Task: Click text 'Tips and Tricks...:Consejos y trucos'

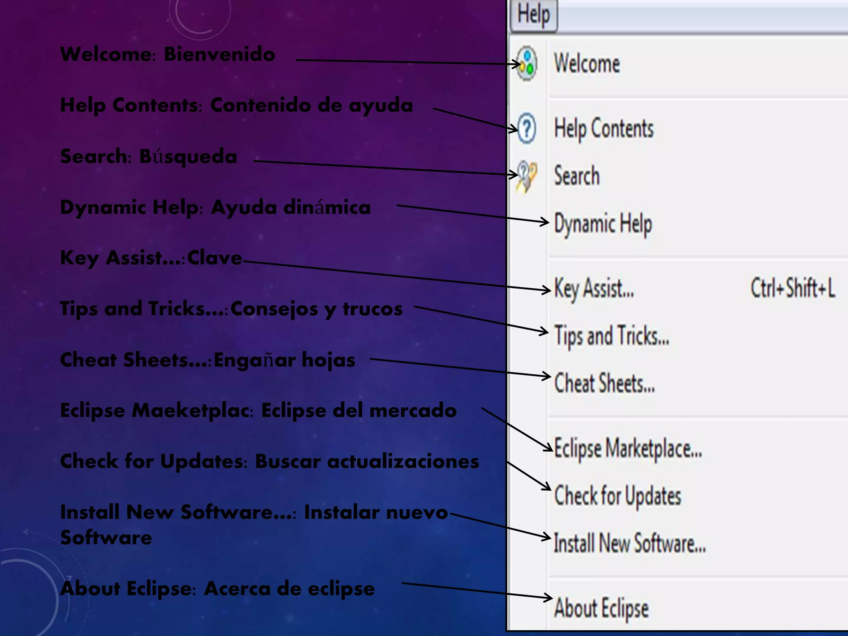Action: point(231,309)
